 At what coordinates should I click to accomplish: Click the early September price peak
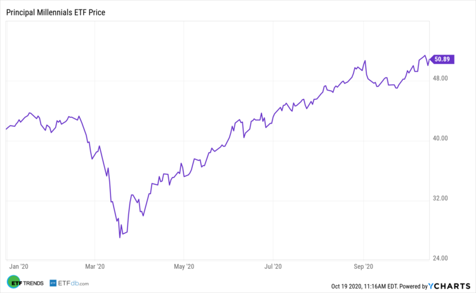[365, 61]
